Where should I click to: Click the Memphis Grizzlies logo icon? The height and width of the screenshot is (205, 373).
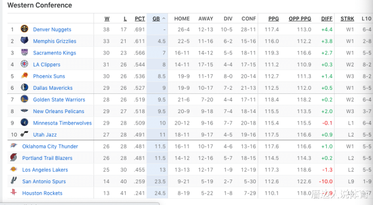click(24, 40)
